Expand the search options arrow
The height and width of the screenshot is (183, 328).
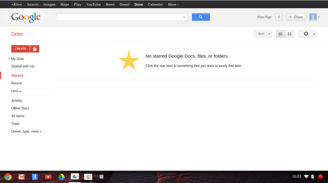point(184,17)
